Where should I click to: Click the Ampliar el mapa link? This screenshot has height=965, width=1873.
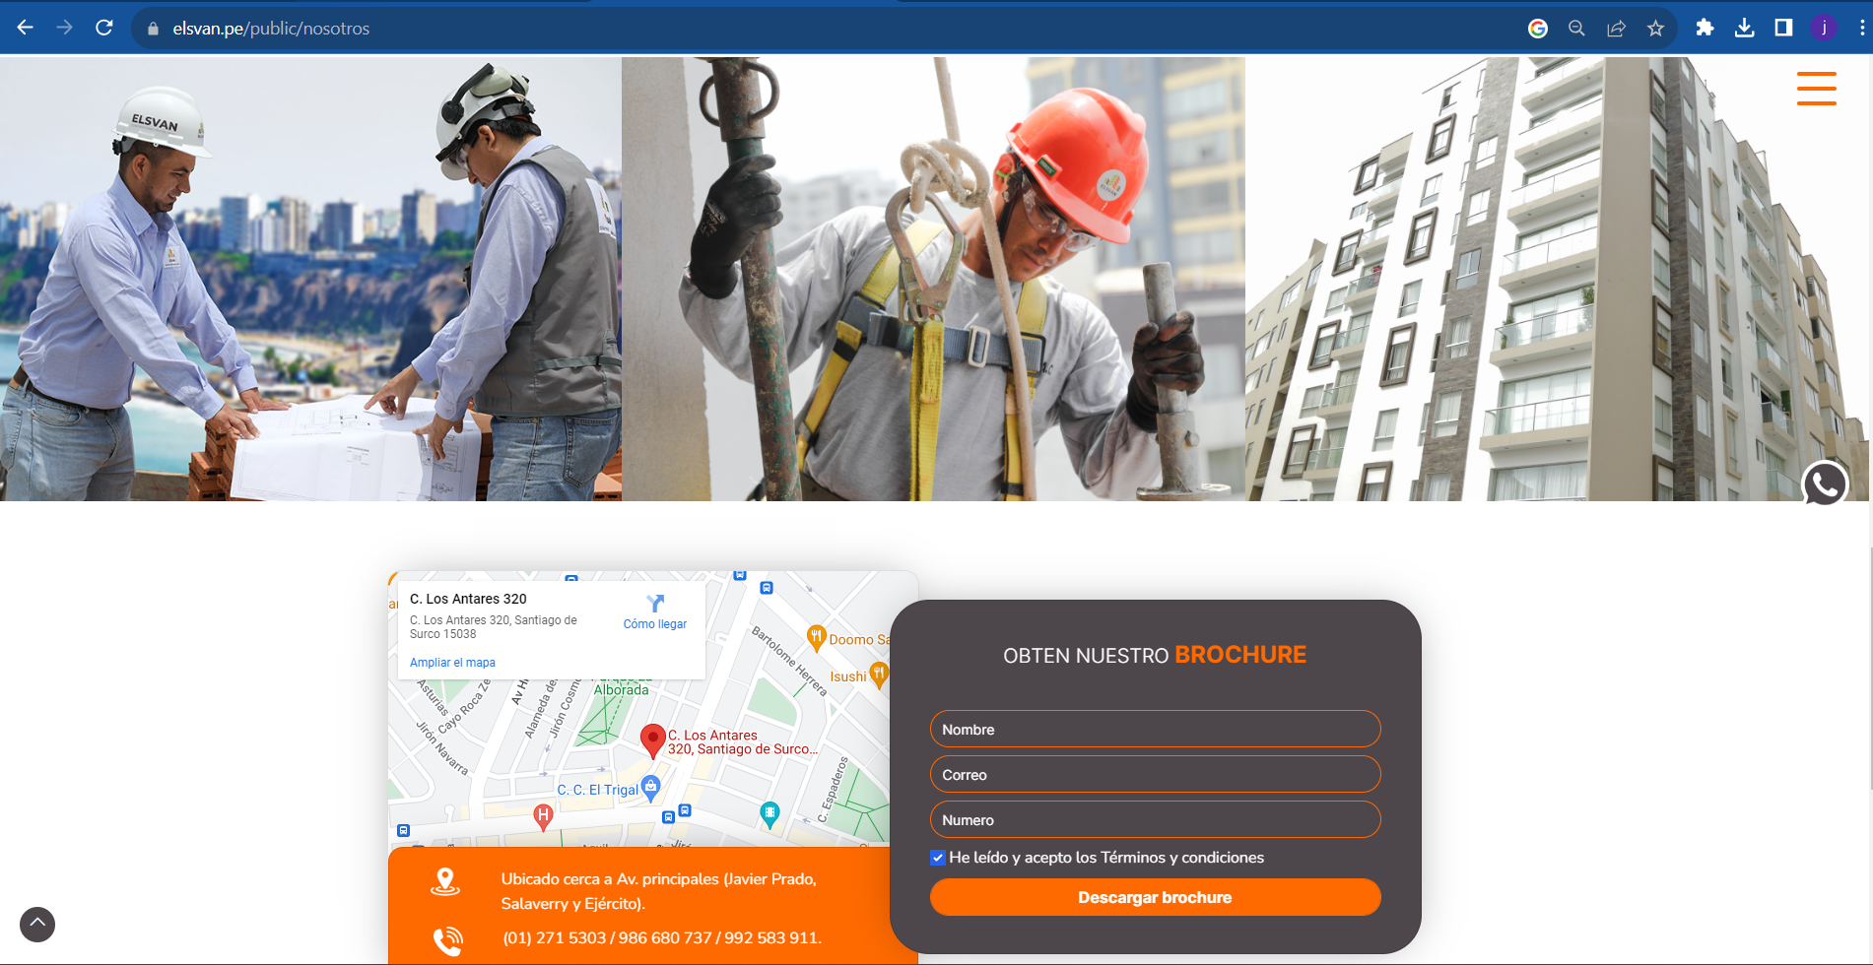point(452,663)
